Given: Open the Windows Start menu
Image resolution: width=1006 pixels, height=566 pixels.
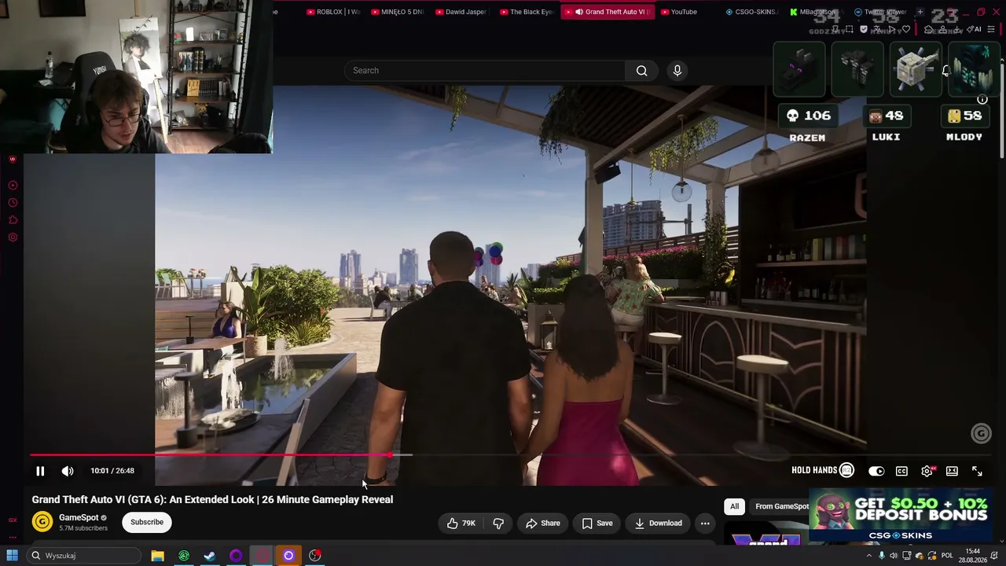Looking at the screenshot, I should click(12, 556).
